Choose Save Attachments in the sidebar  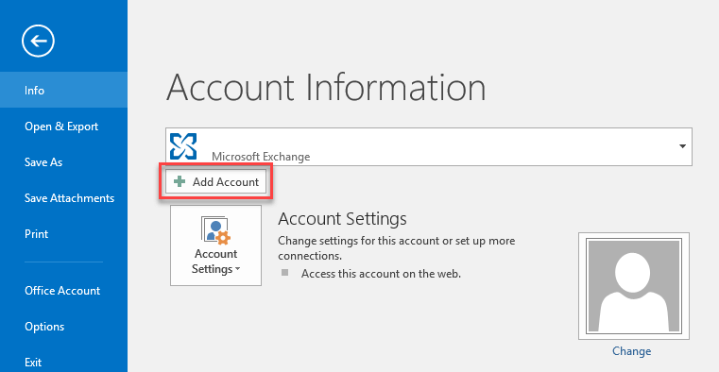tap(63, 198)
